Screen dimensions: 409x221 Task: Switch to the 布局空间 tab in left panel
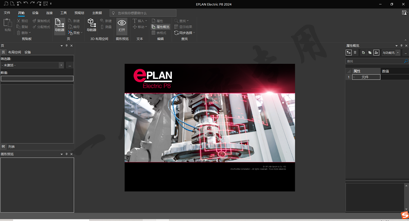14,52
